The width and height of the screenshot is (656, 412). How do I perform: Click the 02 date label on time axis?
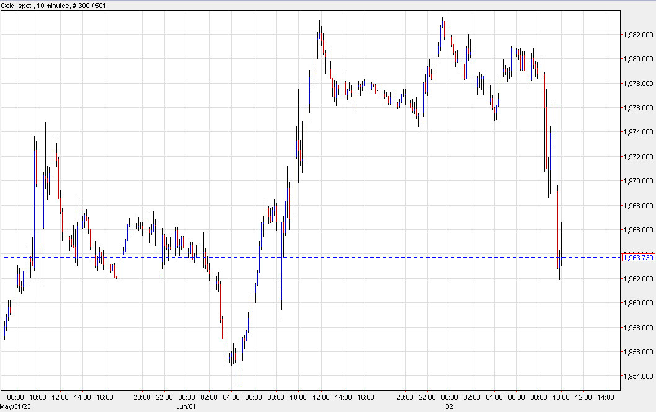click(x=449, y=406)
